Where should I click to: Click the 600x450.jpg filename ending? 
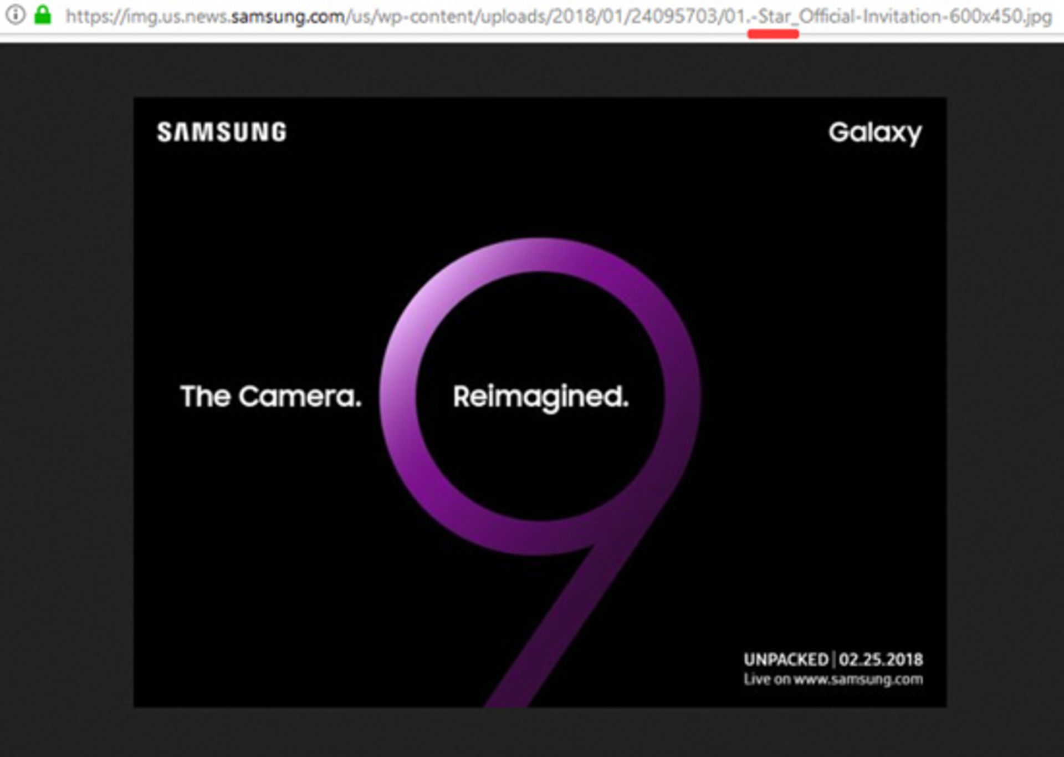tap(1000, 17)
